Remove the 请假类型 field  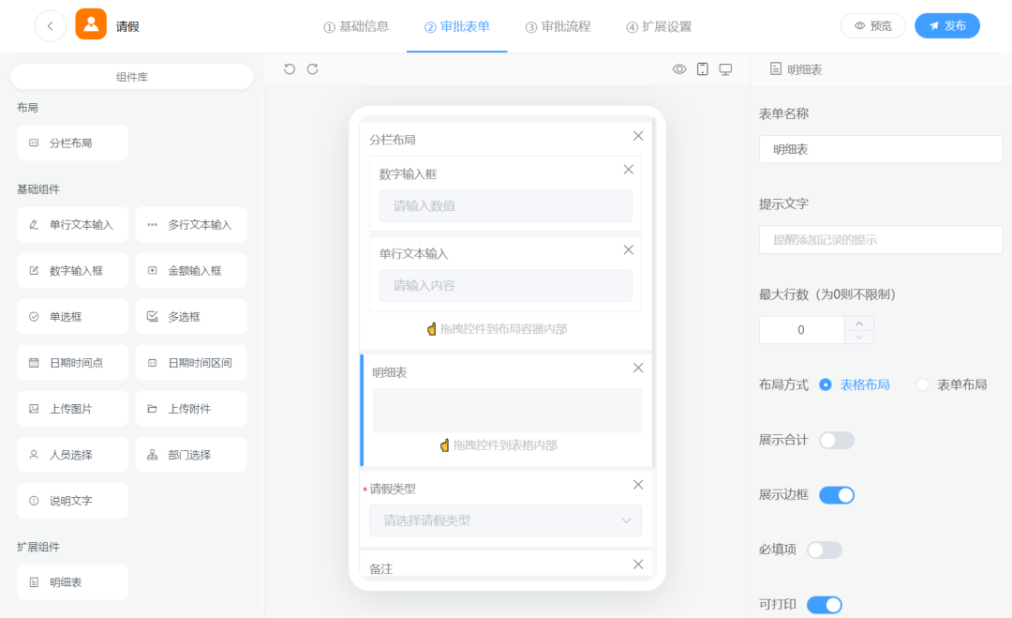pos(638,484)
